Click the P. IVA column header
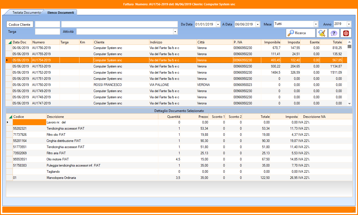The image size is (358, 215). pyautogui.click(x=247, y=42)
